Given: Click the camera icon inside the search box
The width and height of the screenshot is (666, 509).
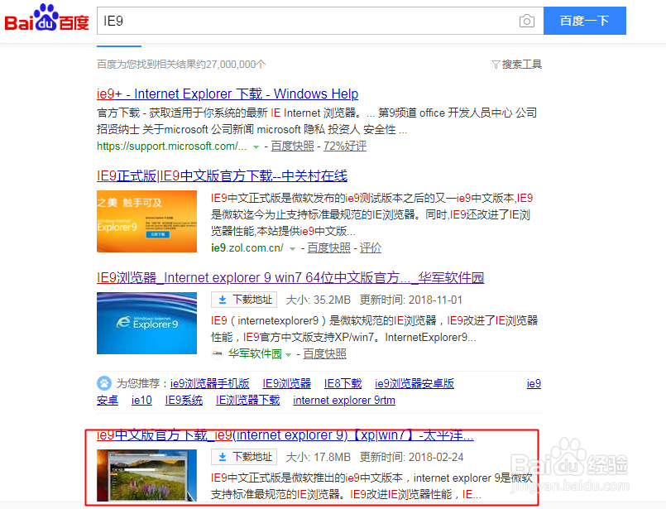Looking at the screenshot, I should [x=527, y=21].
